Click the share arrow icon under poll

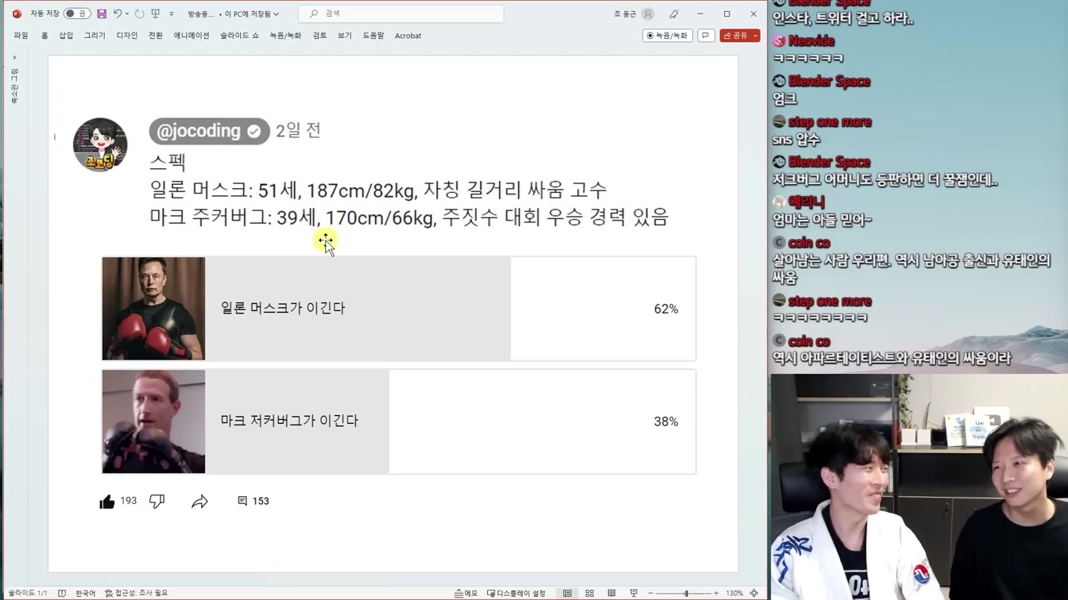199,501
